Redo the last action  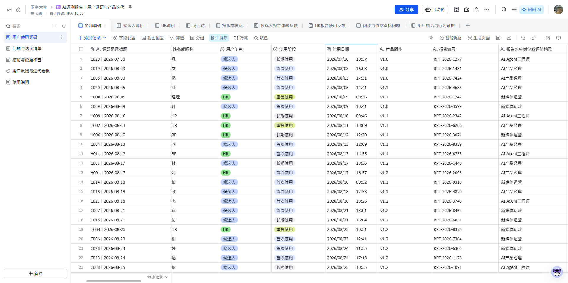click(534, 38)
